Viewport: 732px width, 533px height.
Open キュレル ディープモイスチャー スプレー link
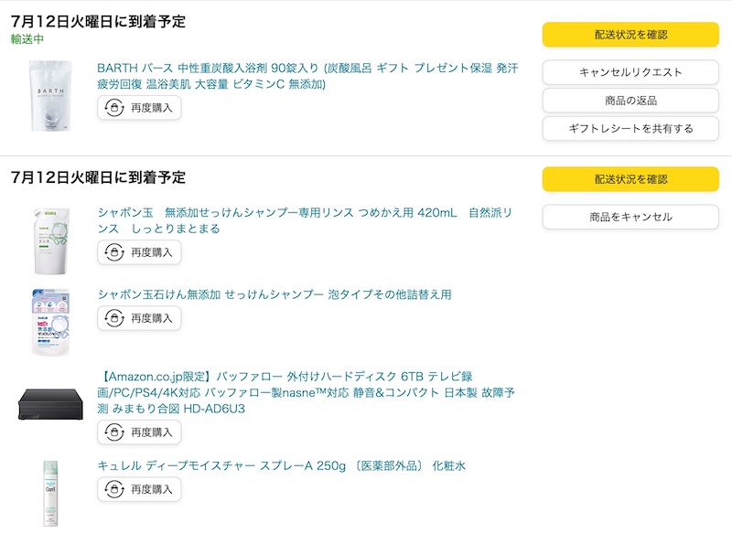282,466
